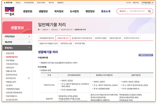Open 복지정보 main menu
The image size is (157, 104).
[59, 11]
